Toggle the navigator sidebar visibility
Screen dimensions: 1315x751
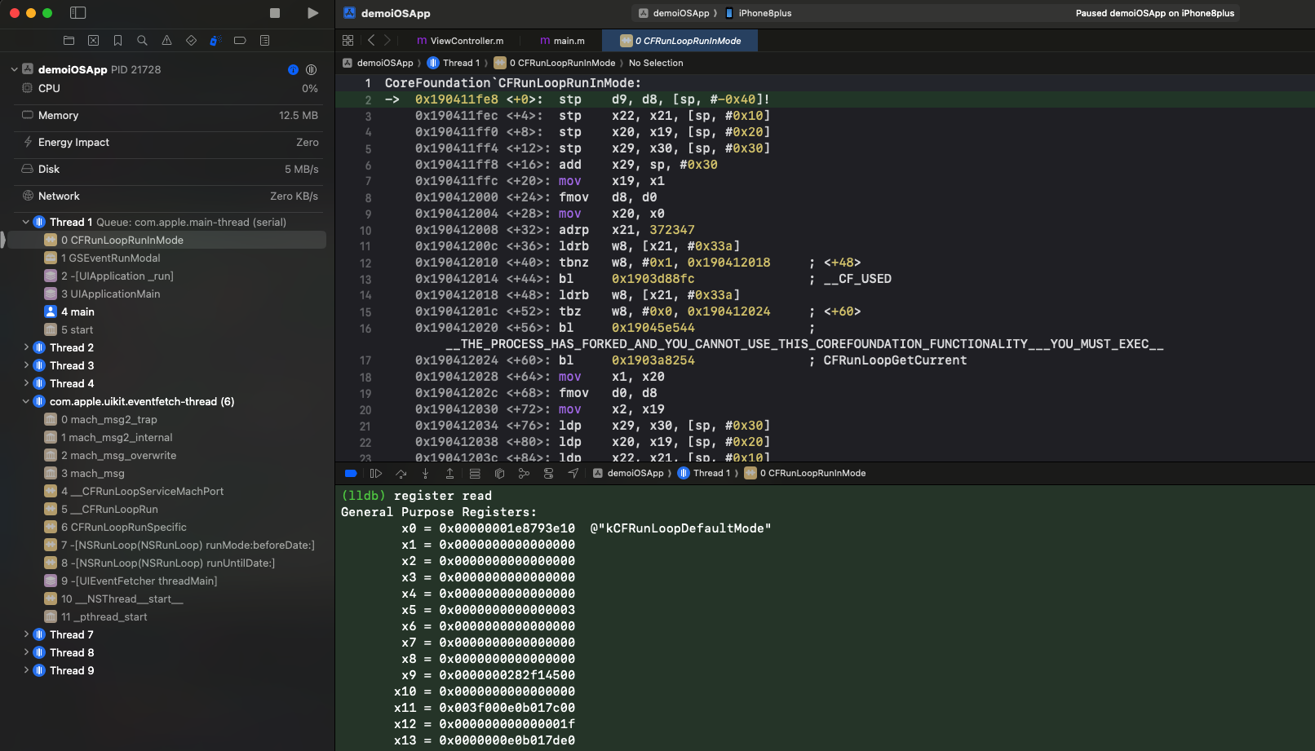(x=78, y=13)
